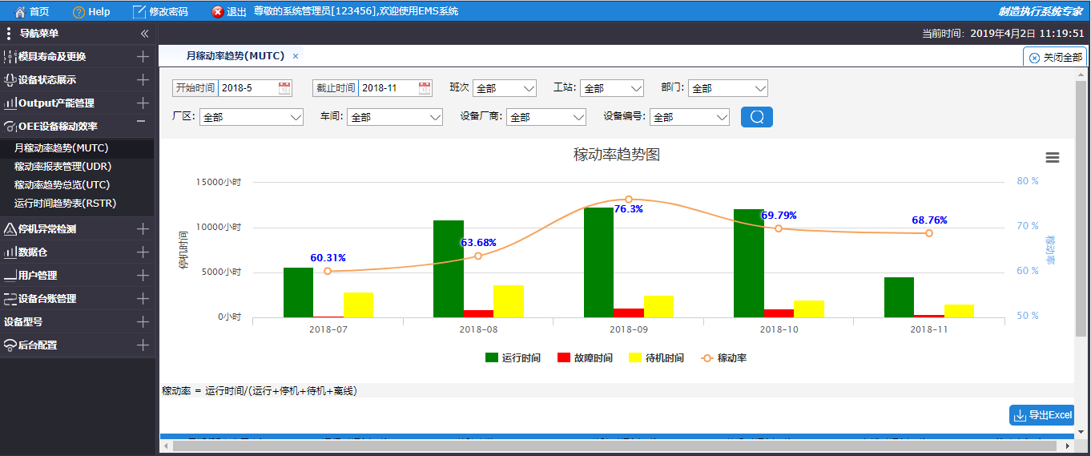Select the UDR report management menu item
1091x456 pixels.
click(62, 167)
